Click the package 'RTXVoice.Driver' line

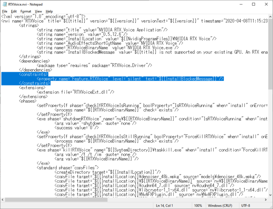[x=94, y=65]
